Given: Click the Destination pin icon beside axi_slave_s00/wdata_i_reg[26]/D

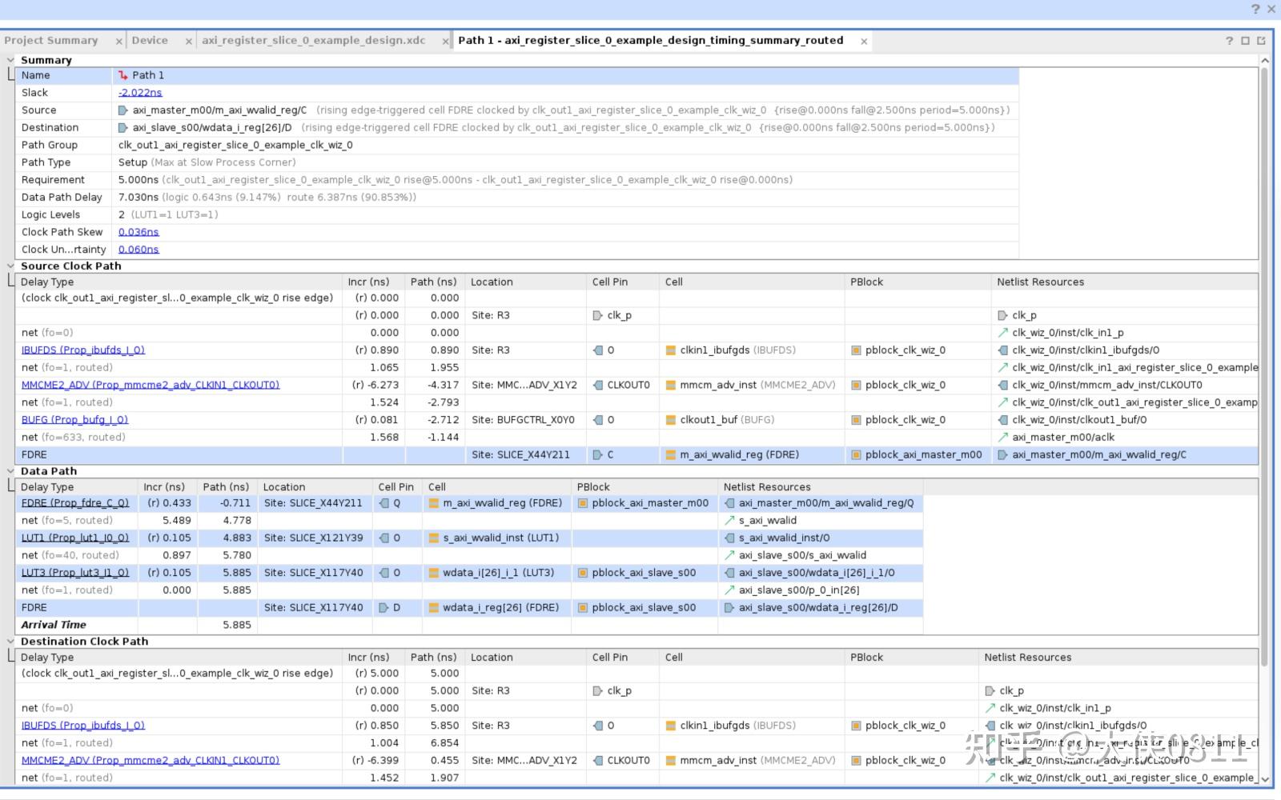Looking at the screenshot, I should [123, 128].
